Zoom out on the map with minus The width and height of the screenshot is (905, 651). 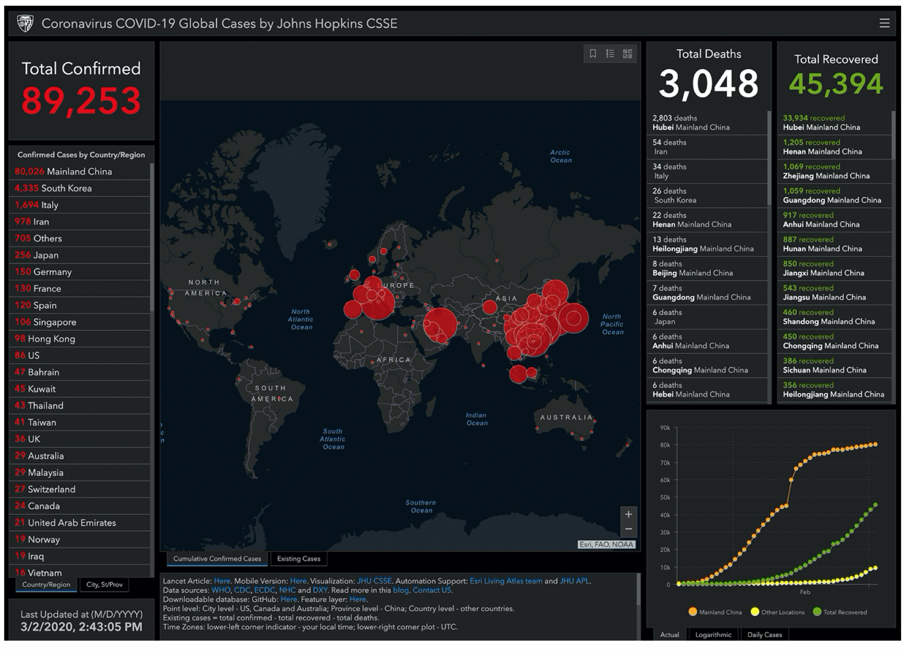point(629,529)
